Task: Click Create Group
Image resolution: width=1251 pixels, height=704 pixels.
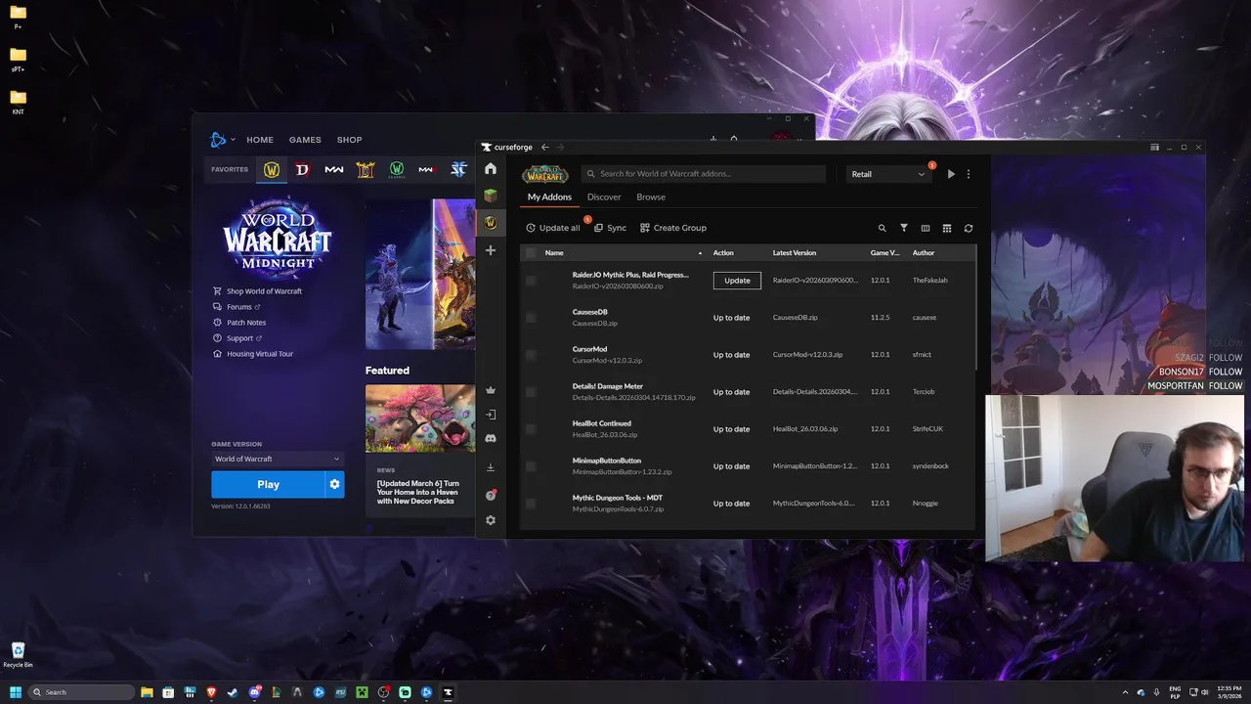Action: (x=673, y=228)
